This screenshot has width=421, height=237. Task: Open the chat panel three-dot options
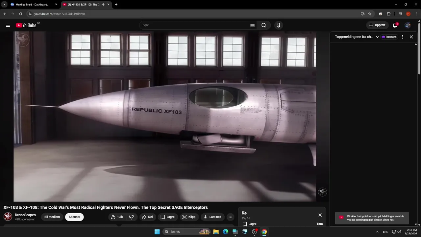403,37
